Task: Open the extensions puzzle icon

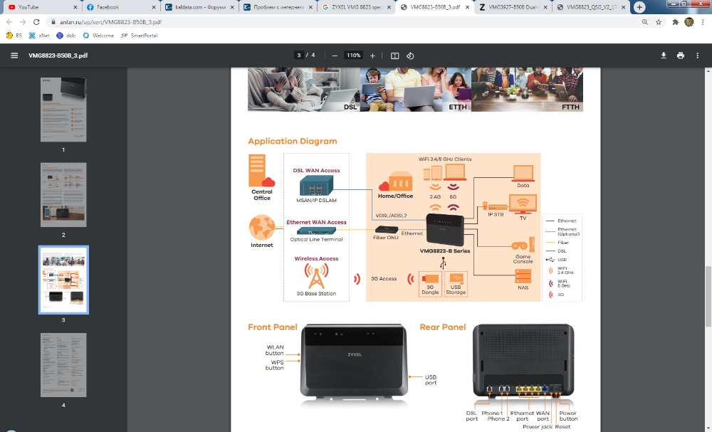Action: coord(675,22)
